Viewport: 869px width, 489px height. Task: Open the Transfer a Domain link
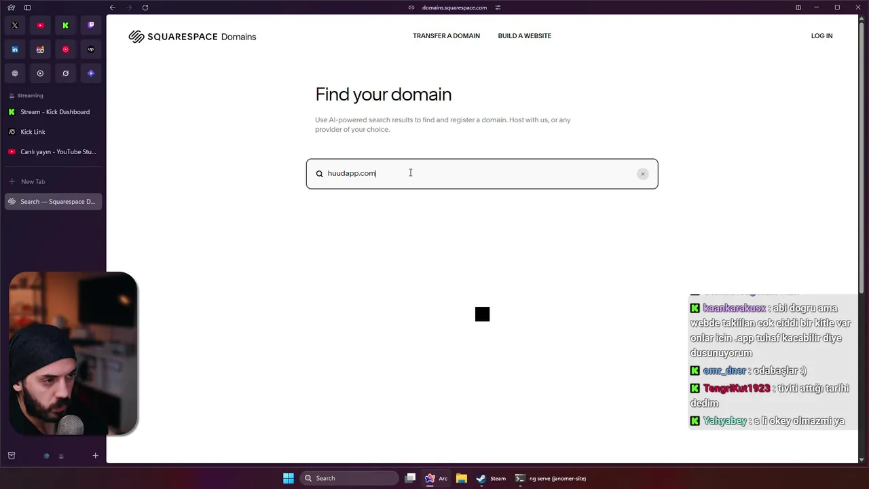click(x=446, y=36)
